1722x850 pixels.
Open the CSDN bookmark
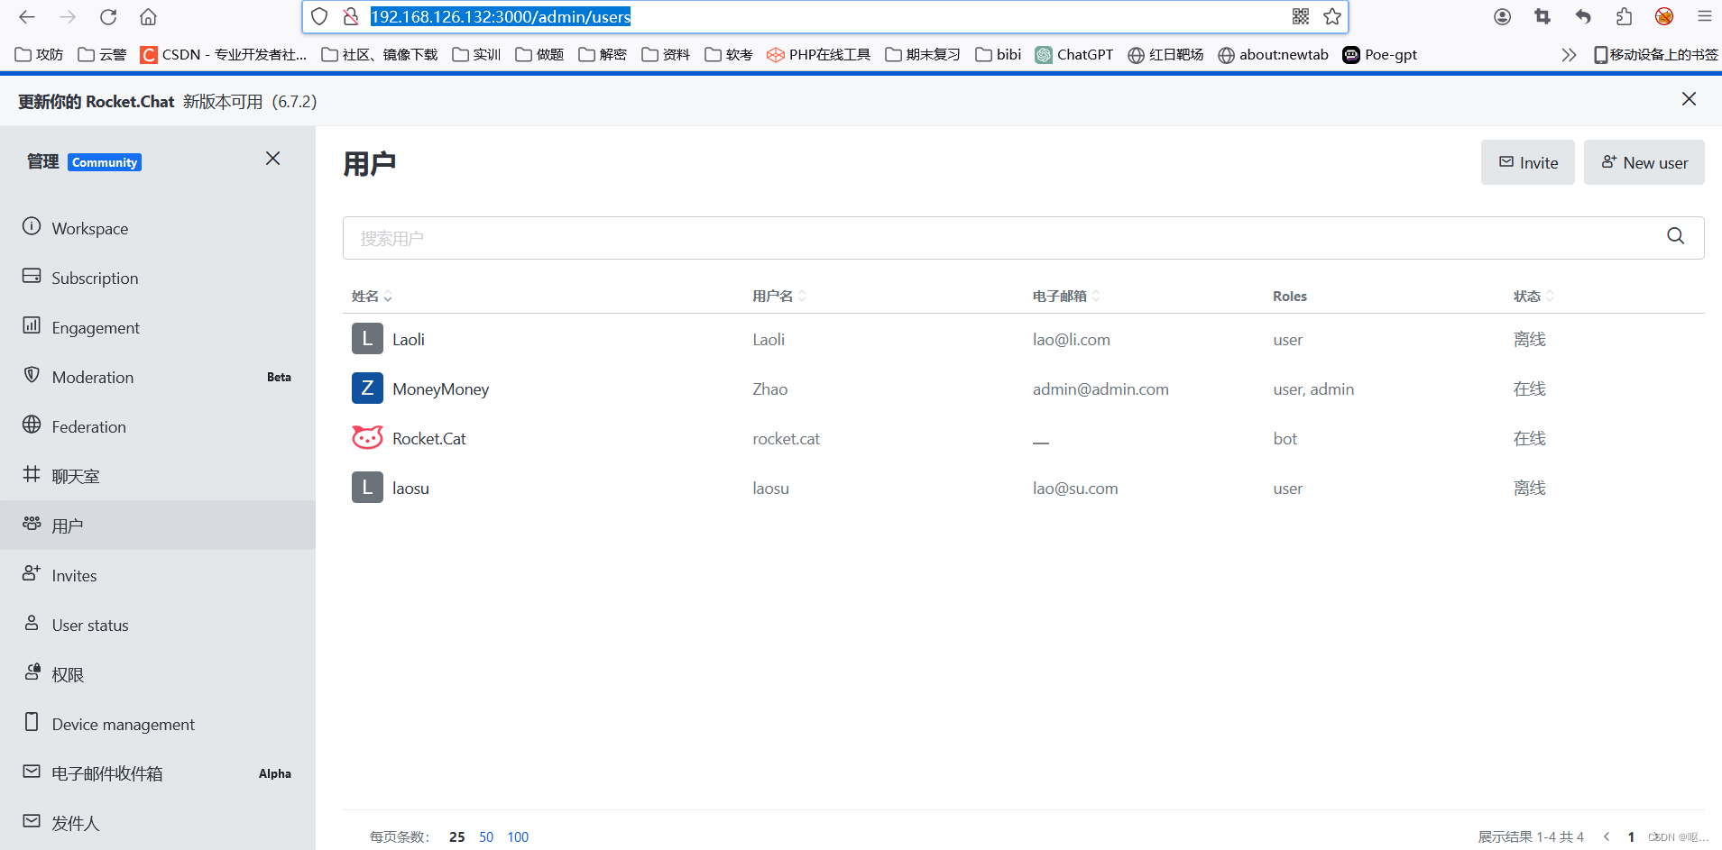click(224, 55)
